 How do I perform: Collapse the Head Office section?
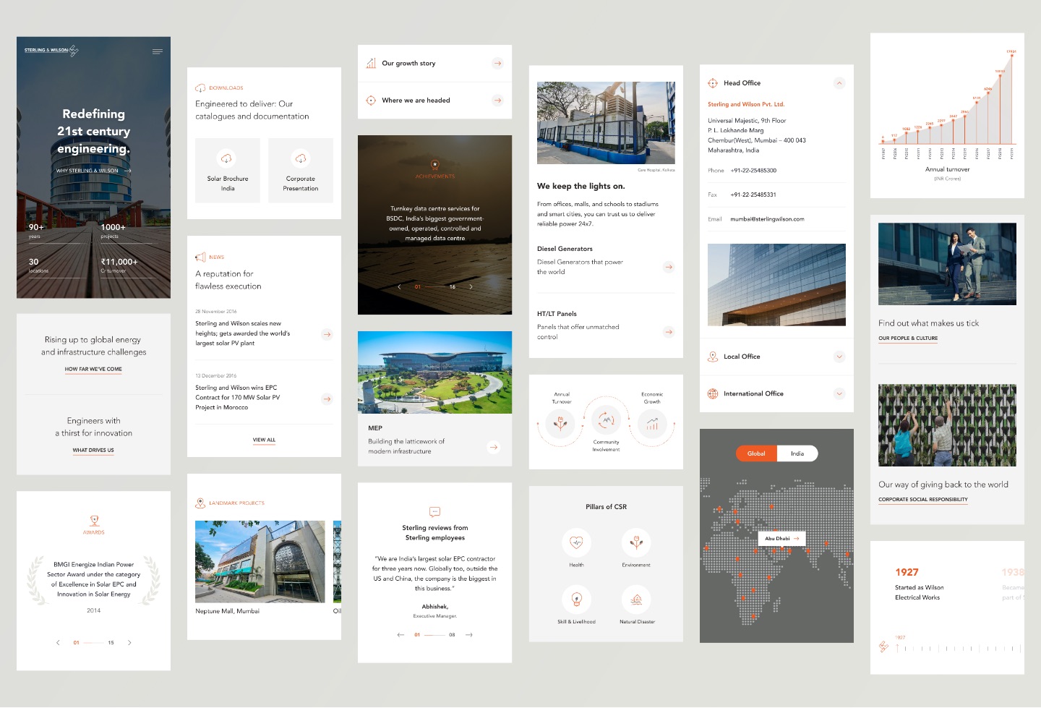839,83
